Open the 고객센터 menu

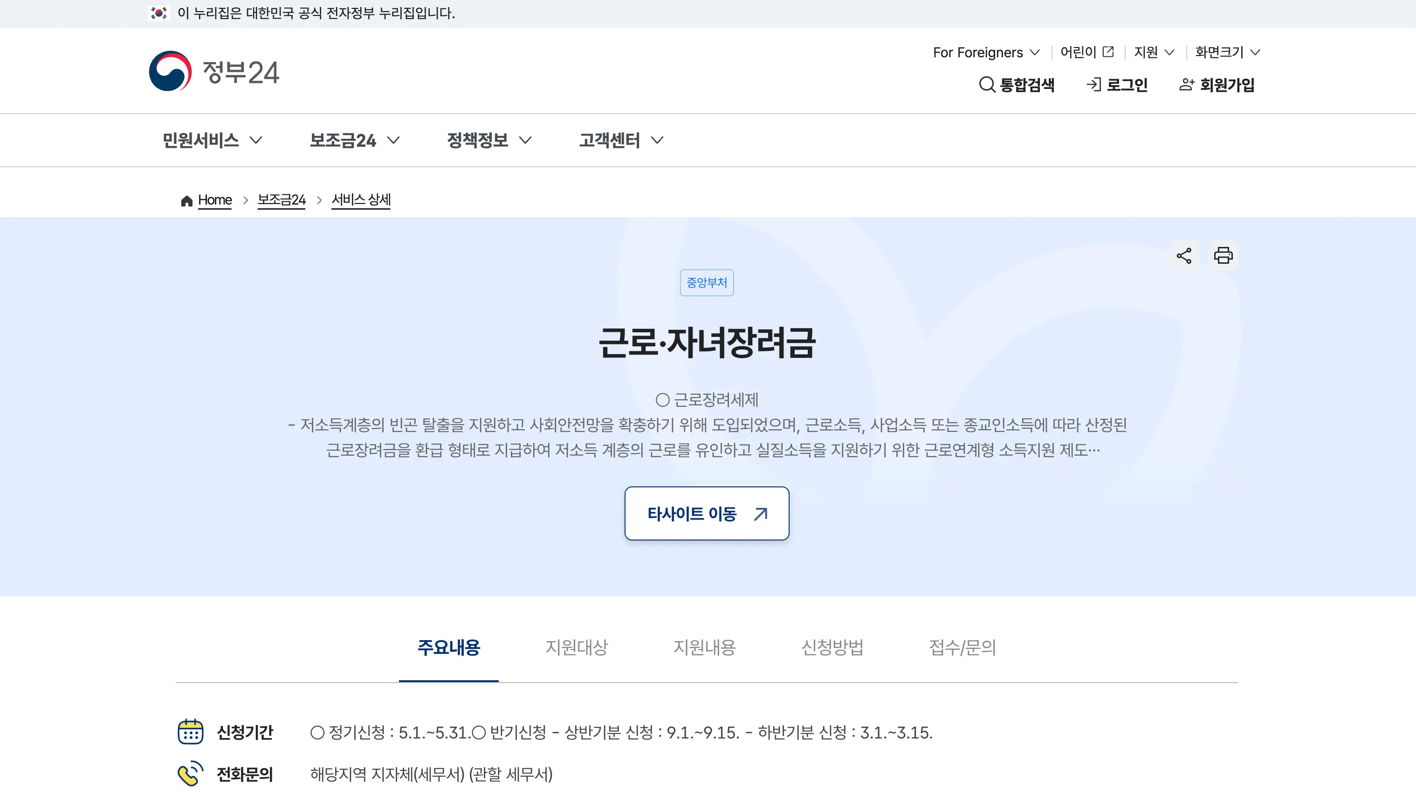click(621, 140)
